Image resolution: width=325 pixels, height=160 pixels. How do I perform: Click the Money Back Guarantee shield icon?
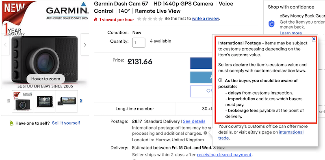(x=271, y=24)
